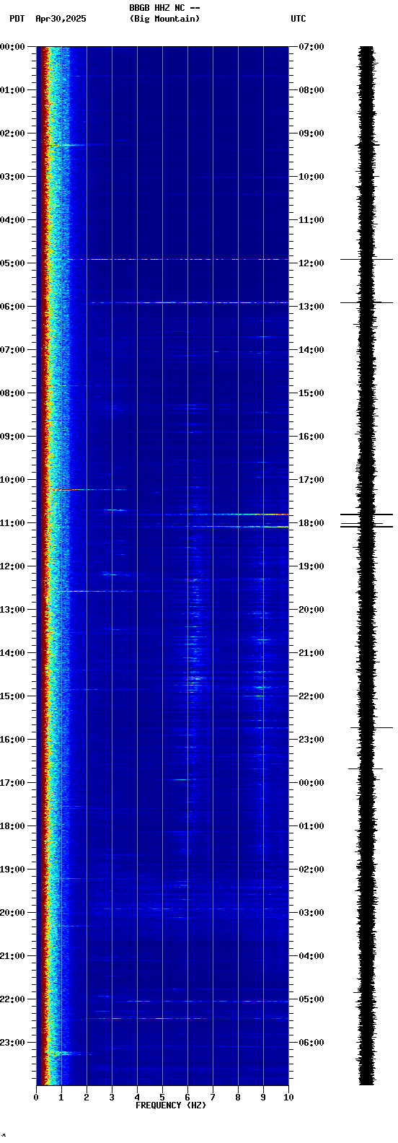
Task: Click the UTC axis label 00:00
Action: [311, 783]
